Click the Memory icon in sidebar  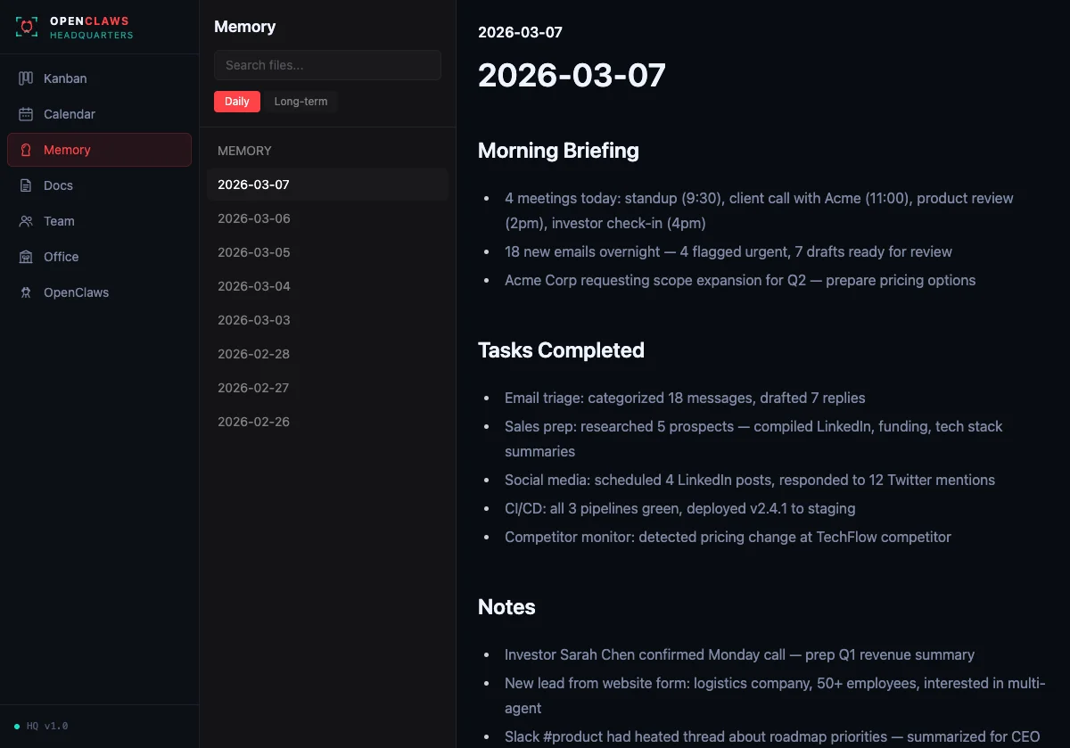26,150
